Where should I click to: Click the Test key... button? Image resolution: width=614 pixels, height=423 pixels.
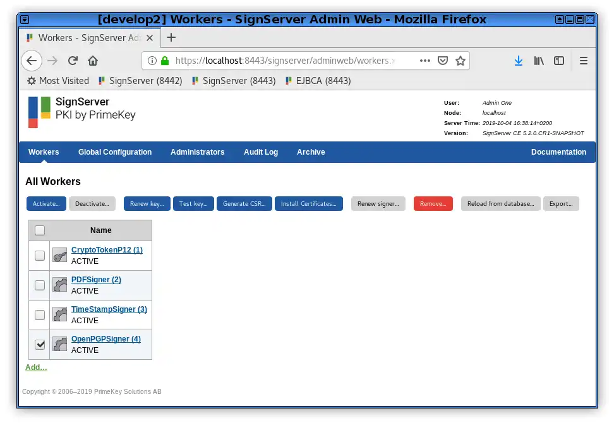(x=193, y=203)
